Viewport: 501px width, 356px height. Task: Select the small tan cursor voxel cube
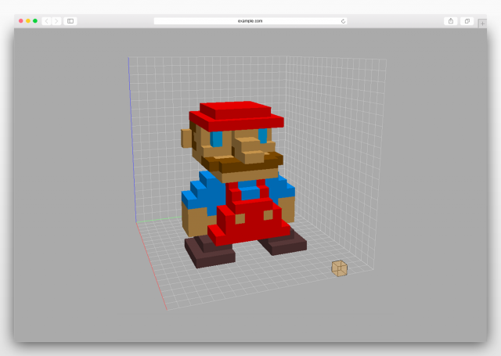coord(339,268)
